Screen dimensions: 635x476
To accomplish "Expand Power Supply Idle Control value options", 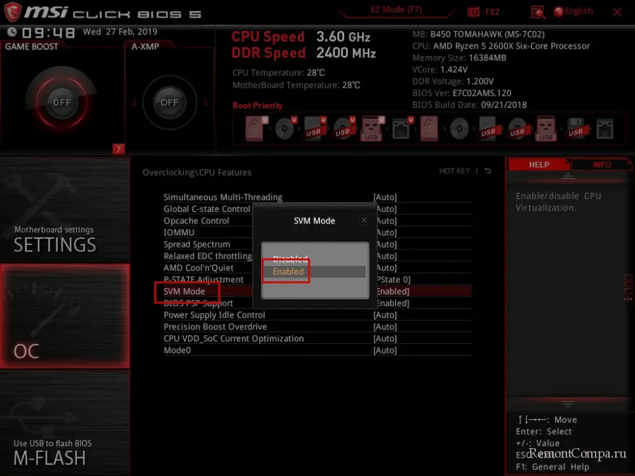I will click(385, 315).
